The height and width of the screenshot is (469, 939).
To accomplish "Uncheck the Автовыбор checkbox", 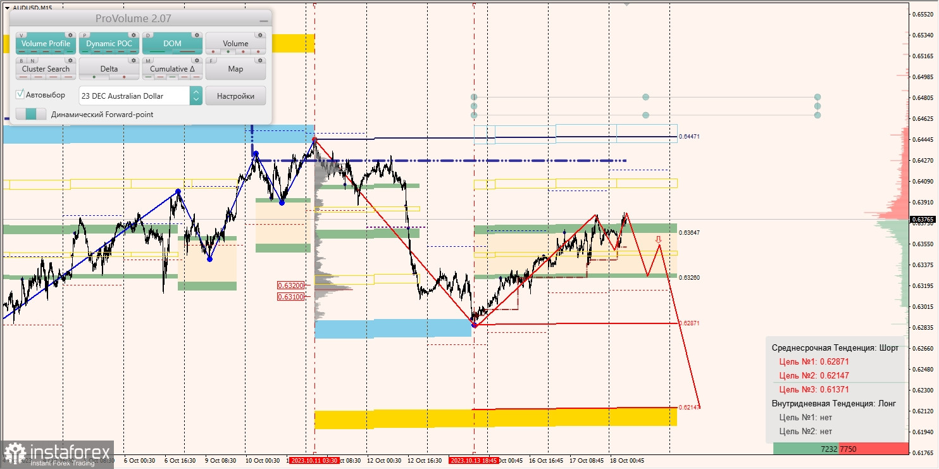I will tap(20, 94).
